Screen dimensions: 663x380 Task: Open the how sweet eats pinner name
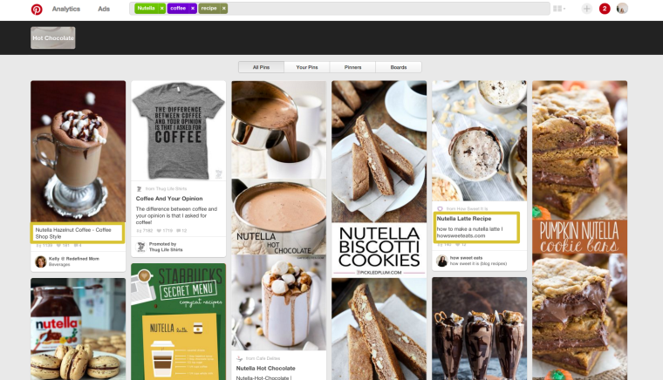(x=466, y=258)
